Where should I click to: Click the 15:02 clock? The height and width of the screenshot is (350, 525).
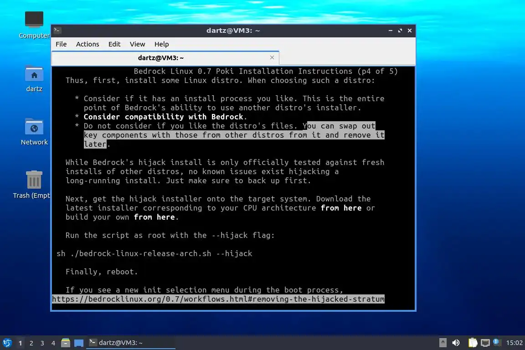[x=514, y=343]
